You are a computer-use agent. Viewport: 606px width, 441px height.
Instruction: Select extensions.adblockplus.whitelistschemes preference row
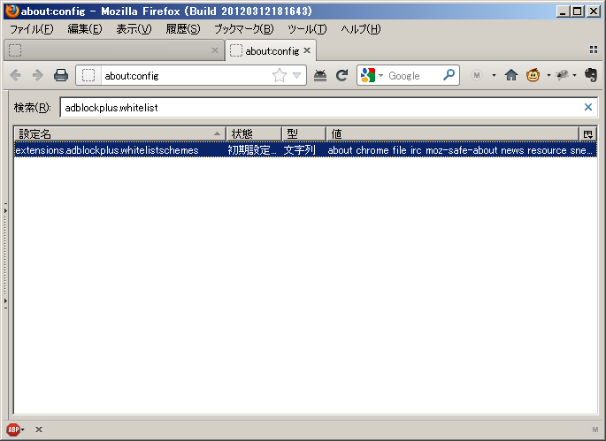(305, 150)
